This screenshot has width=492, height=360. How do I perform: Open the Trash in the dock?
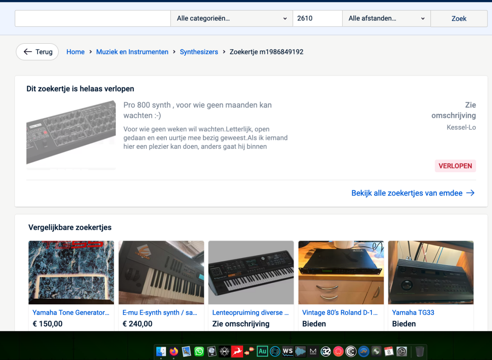click(x=419, y=351)
